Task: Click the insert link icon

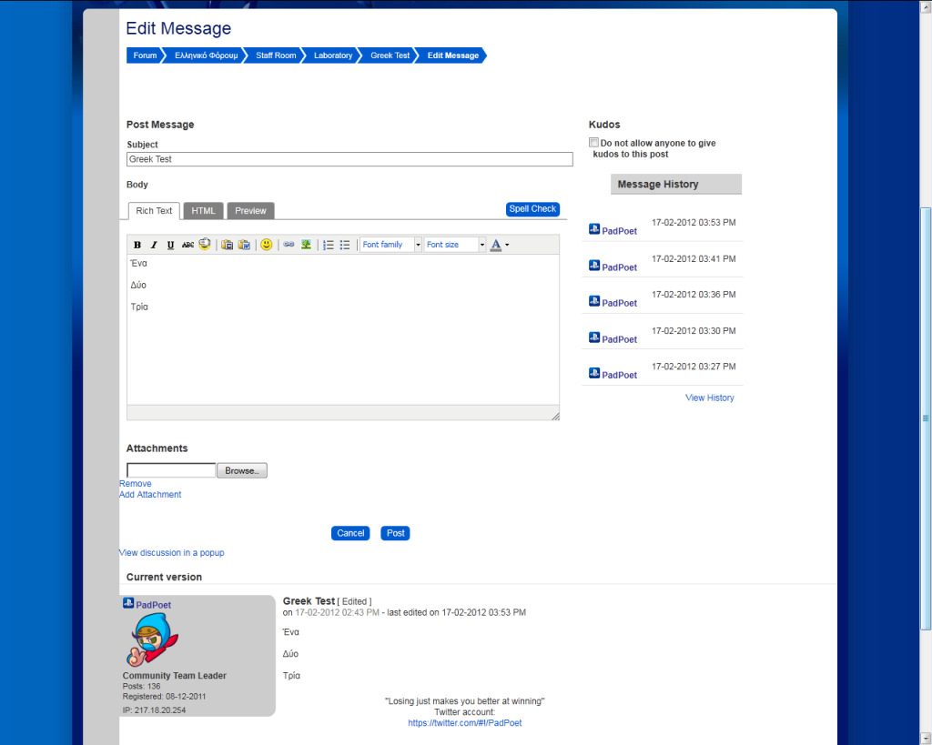Action: [289, 245]
